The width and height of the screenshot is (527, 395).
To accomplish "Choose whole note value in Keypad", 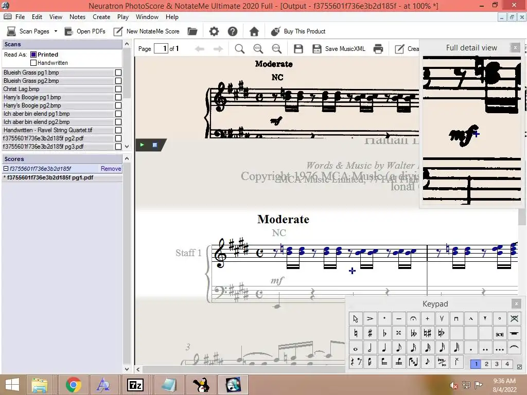I will 355,348.
